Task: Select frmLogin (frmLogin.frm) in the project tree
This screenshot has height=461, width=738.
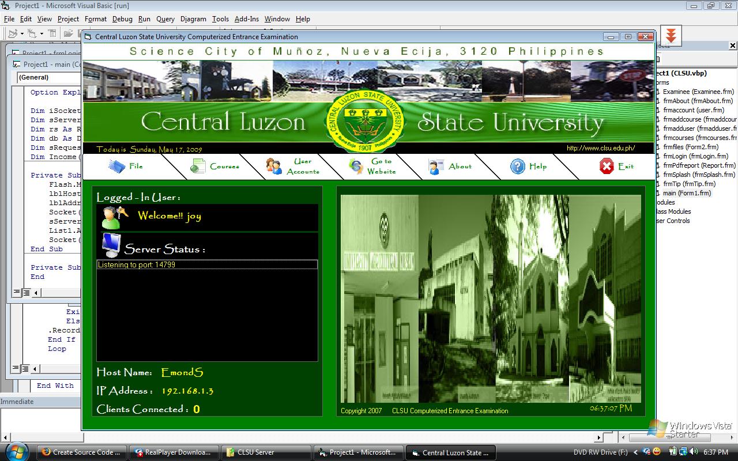Action: [695, 156]
